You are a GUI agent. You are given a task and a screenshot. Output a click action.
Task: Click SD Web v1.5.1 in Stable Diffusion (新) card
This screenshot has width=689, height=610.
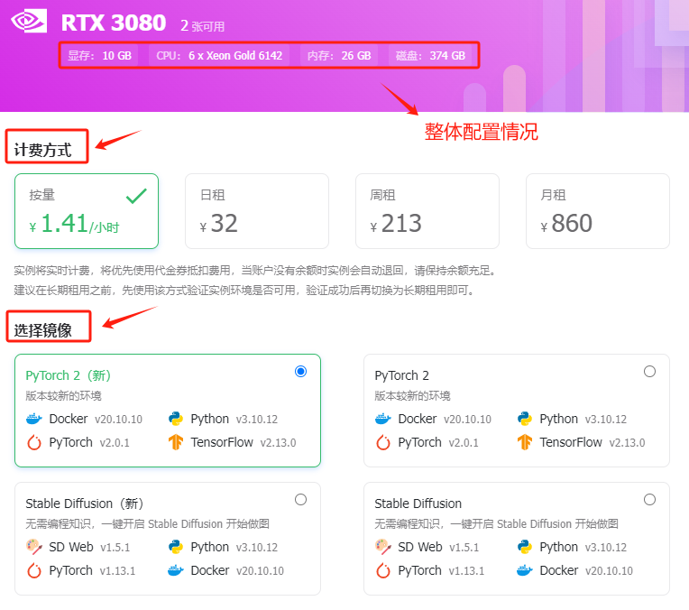(x=78, y=547)
